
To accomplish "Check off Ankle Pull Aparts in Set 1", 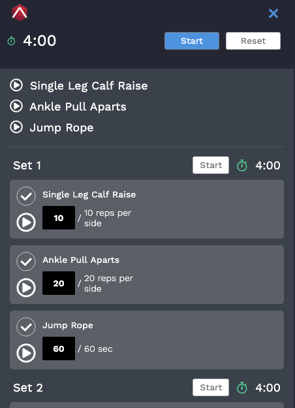I will 26,262.
